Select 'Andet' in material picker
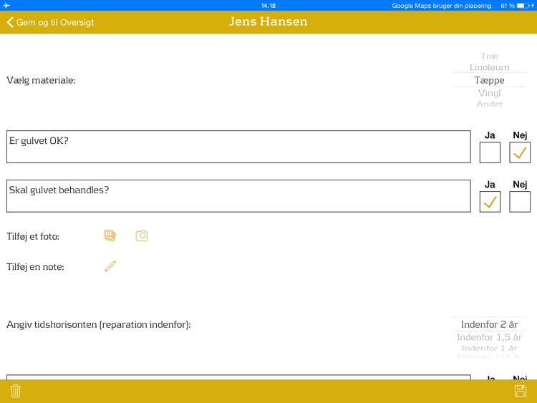537x403 pixels. (489, 104)
